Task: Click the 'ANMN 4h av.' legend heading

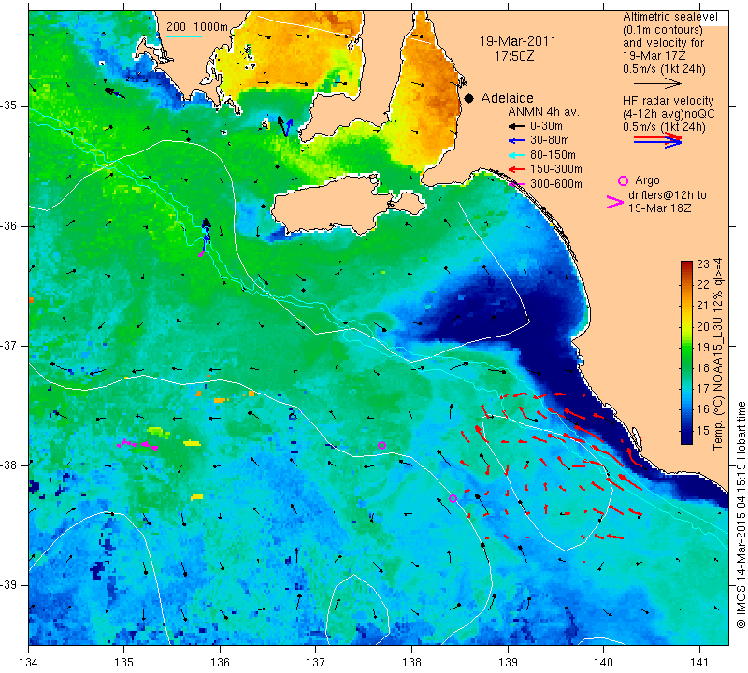Action: coord(543,112)
